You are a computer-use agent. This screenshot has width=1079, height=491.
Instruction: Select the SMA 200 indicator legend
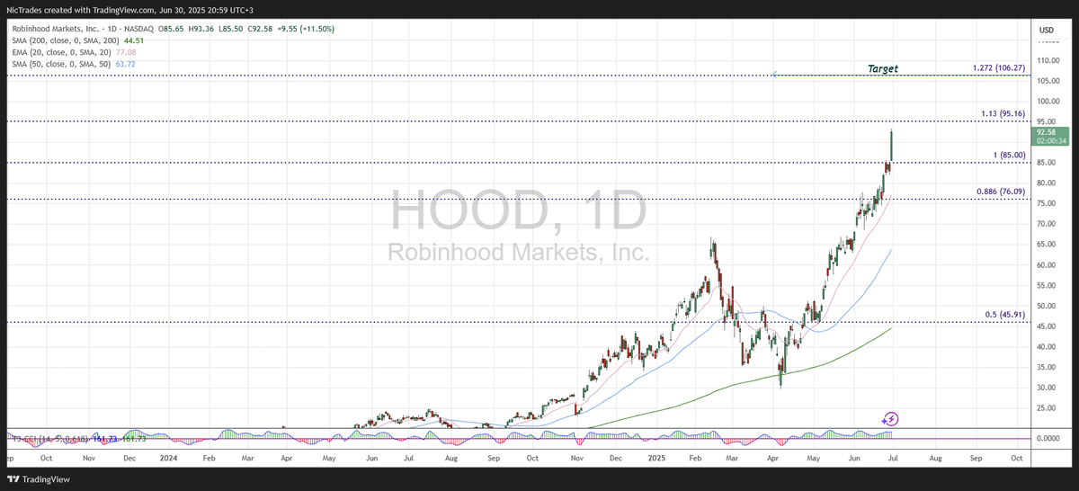[x=78, y=40]
